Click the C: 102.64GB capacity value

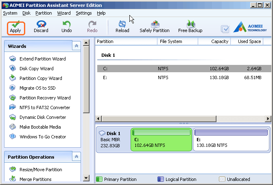(x=219, y=69)
